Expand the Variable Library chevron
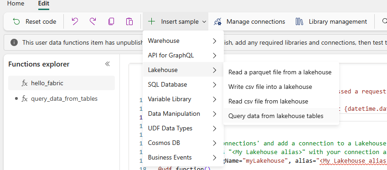387x170 pixels. coord(214,99)
